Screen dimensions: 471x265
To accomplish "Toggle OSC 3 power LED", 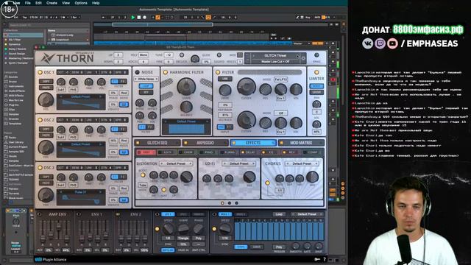I will tap(40, 168).
